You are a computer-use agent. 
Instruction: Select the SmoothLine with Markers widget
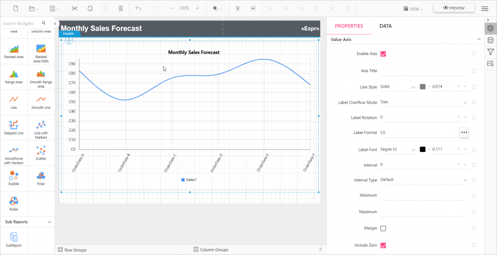tap(14, 153)
